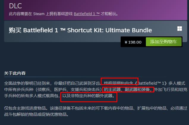This screenshot has width=189, height=125.
Task: Click the red-boxed 的主武器、副武器和装备 text
Action: click(x=128, y=89)
